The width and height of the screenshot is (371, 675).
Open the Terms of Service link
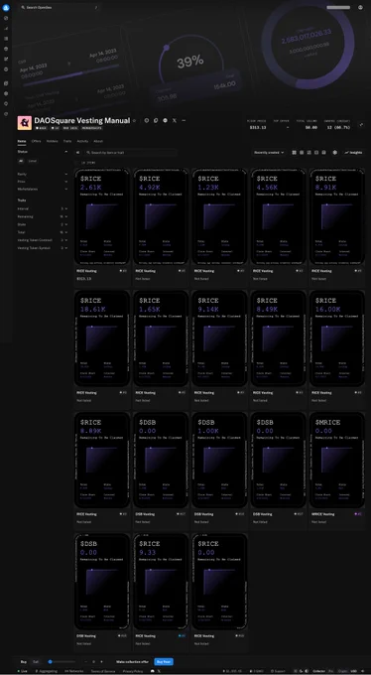pyautogui.click(x=104, y=671)
